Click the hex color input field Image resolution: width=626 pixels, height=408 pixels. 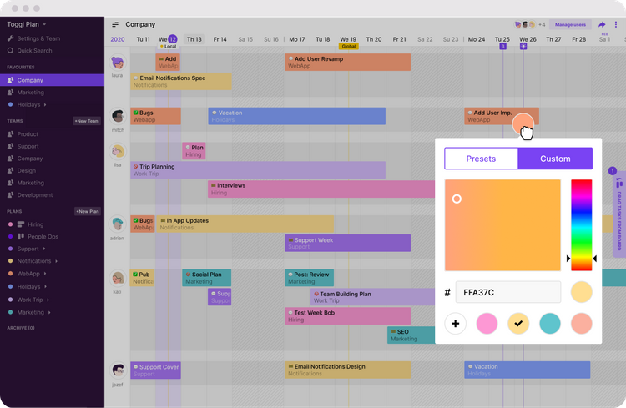(507, 292)
